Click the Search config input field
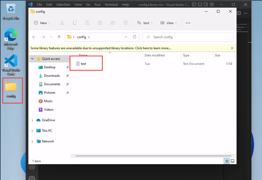 pyautogui.click(x=188, y=37)
